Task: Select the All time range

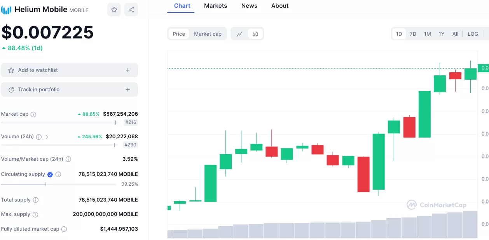Action: 455,34
